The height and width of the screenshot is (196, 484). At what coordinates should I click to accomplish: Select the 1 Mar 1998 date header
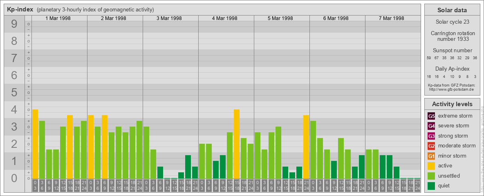58,18
